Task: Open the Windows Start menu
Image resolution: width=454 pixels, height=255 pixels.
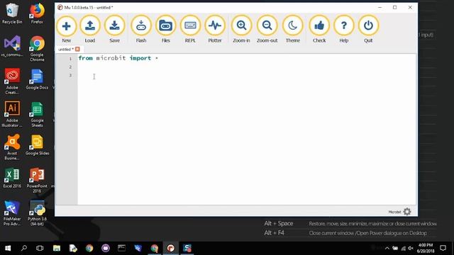Action: pos(8,248)
